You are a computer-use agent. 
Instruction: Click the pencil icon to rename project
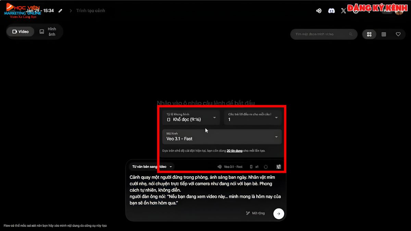[x=61, y=11]
